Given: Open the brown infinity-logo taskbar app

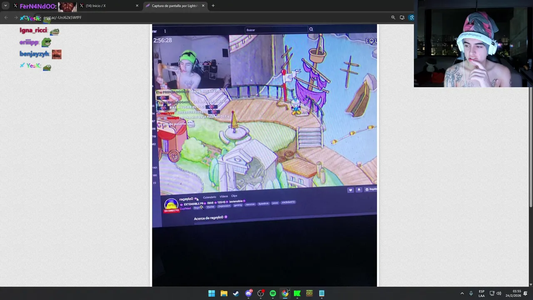Looking at the screenshot, I should pyautogui.click(x=309, y=293).
